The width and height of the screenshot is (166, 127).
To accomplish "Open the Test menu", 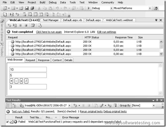I will (x=82, y=2).
